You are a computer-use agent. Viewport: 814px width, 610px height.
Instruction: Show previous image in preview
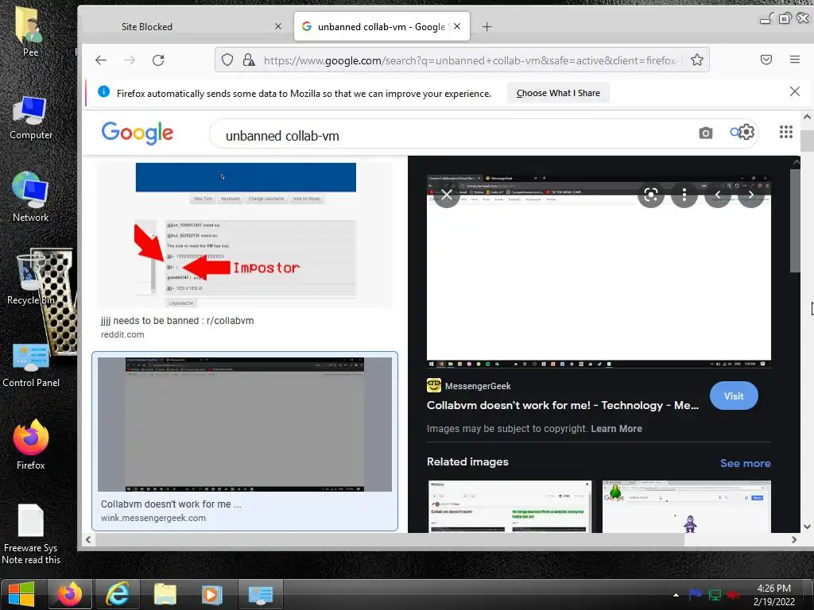[x=718, y=195]
